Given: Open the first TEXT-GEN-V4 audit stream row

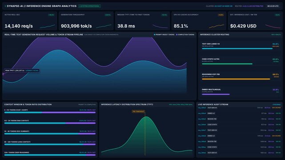Looking at the screenshot, I should [239, 108].
